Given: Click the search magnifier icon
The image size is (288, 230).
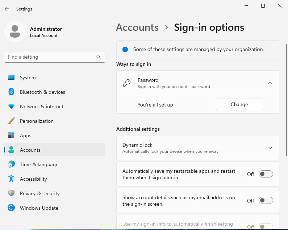Looking at the screenshot, I should coord(99,57).
